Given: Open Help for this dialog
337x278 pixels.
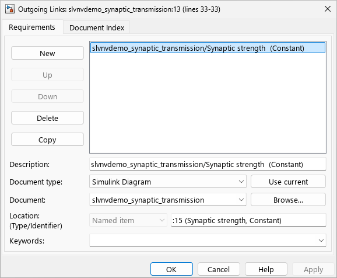Looking at the screenshot, I should coord(266,269).
